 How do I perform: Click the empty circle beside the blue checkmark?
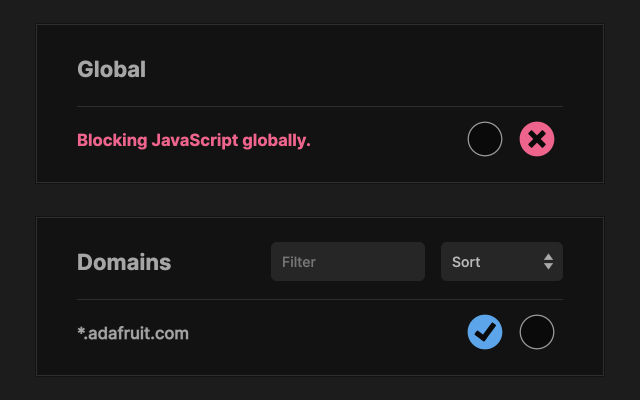point(537,331)
